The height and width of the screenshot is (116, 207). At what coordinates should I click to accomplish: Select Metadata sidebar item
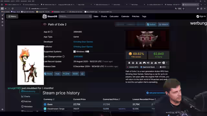[x=27, y=107]
